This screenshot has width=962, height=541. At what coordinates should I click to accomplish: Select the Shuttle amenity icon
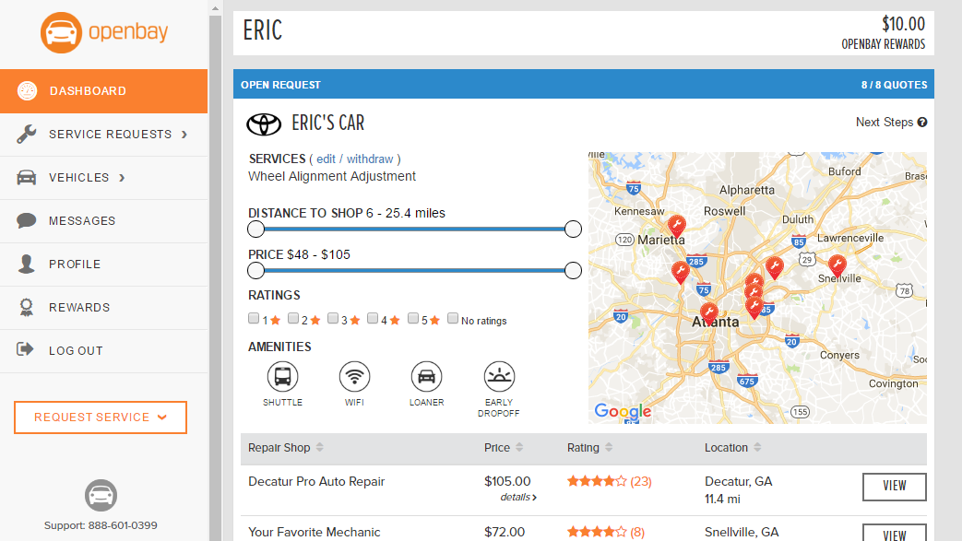coord(282,377)
